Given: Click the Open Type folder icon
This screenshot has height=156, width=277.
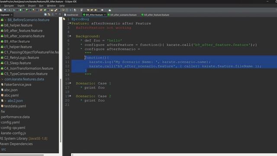Looking at the screenshot, I should point(52,10).
